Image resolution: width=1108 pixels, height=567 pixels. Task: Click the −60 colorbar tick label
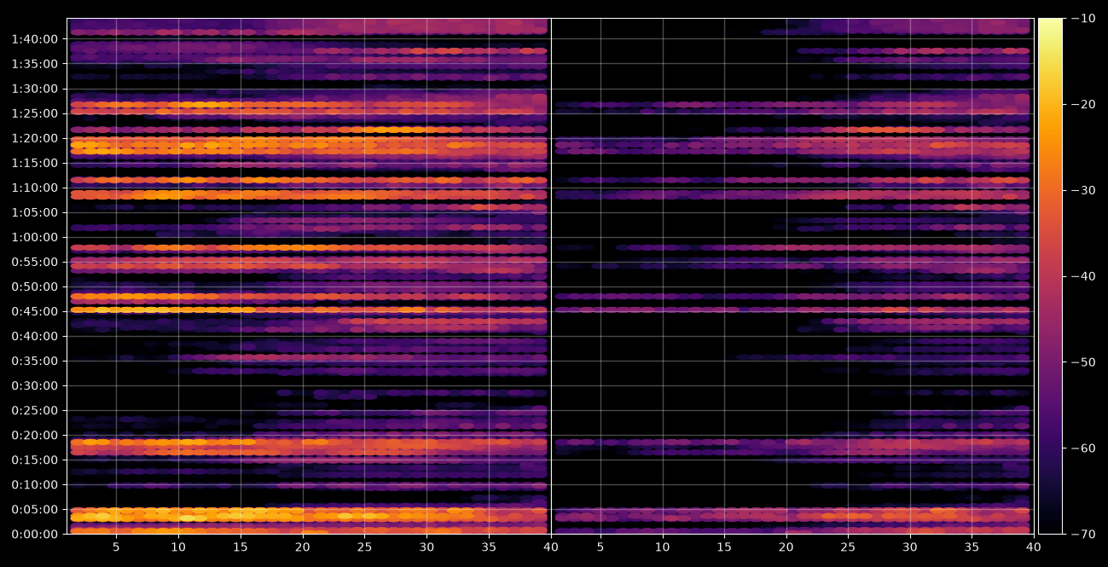(1082, 448)
